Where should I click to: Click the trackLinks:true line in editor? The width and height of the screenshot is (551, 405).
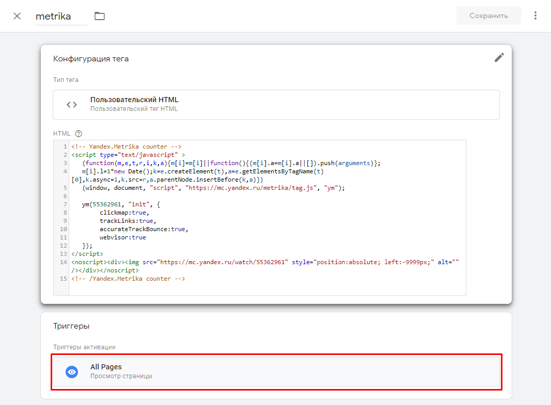[126, 221]
